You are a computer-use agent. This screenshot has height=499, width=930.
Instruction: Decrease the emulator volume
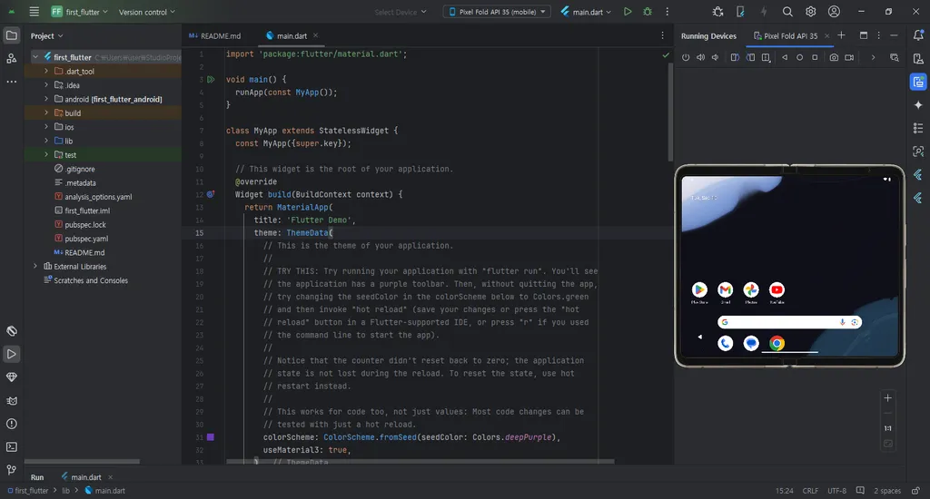(x=716, y=57)
